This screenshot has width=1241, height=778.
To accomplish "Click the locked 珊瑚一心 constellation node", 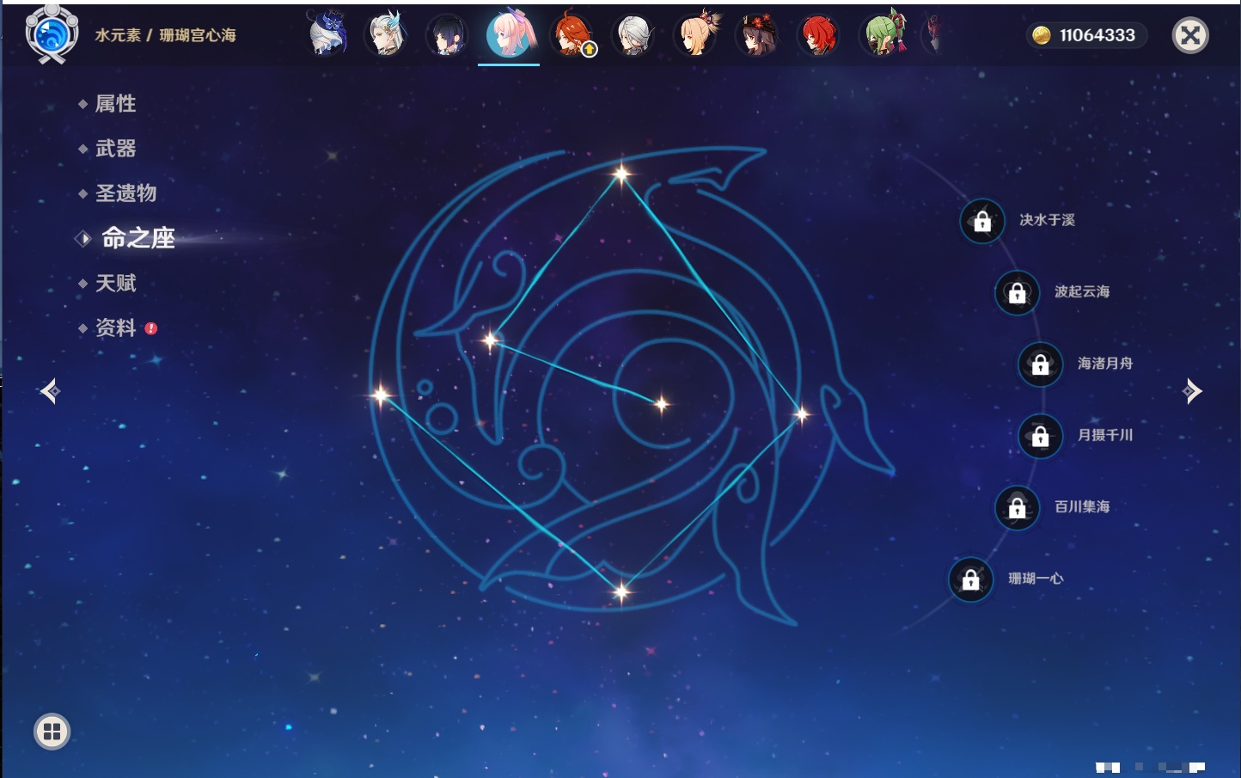I will (970, 579).
